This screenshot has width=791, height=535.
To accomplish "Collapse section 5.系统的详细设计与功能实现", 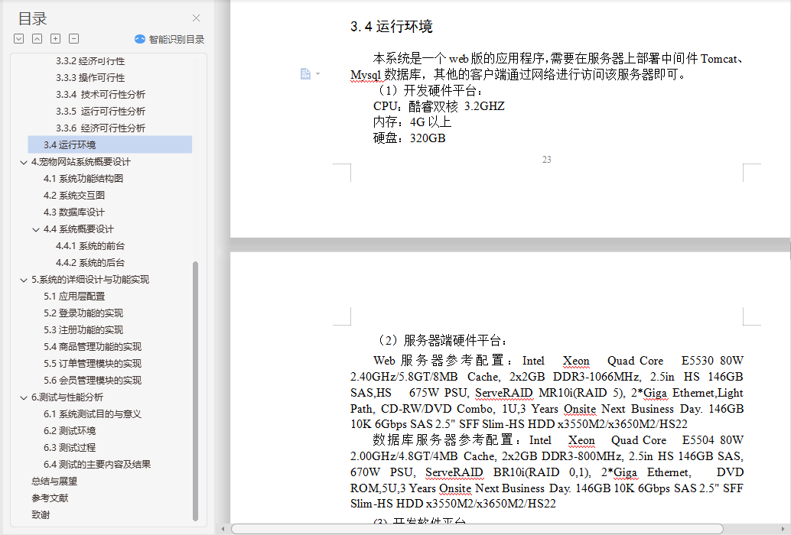I will [x=23, y=280].
